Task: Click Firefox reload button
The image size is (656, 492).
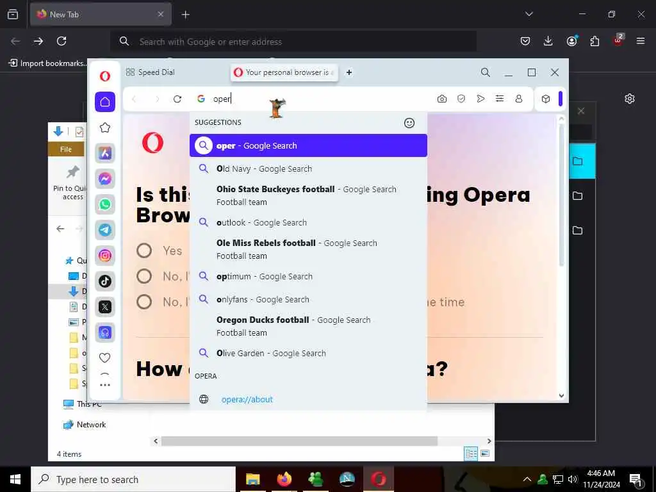Action: [x=61, y=41]
